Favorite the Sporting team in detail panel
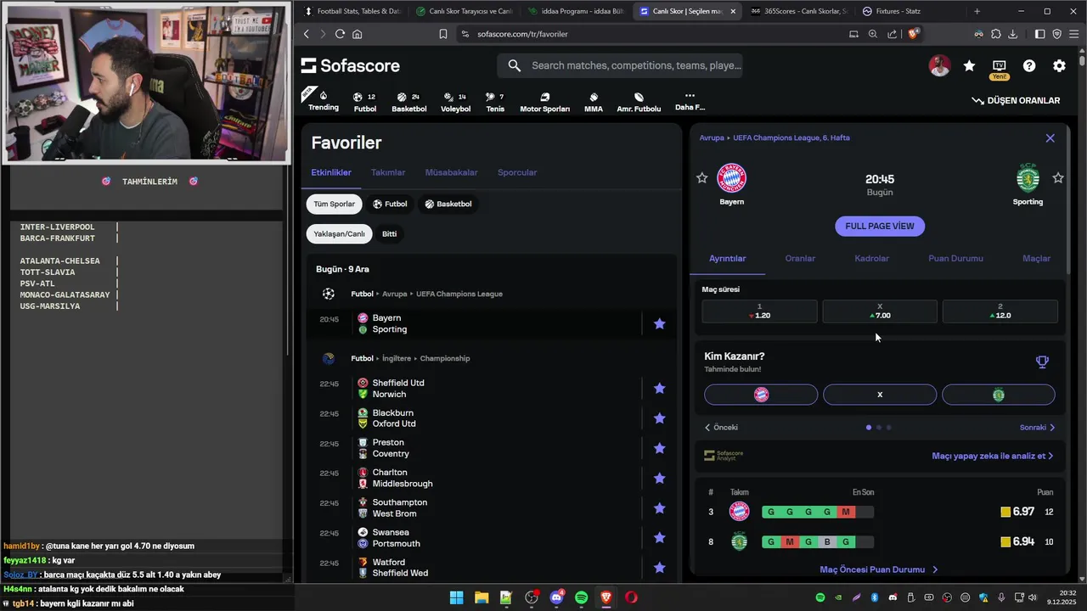The width and height of the screenshot is (1087, 611). pyautogui.click(x=1058, y=178)
